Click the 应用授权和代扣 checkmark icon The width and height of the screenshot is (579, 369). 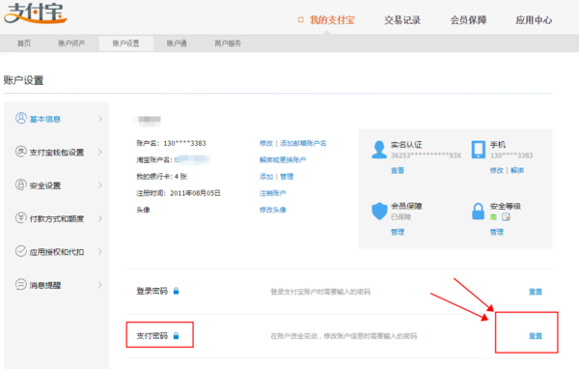click(x=21, y=251)
